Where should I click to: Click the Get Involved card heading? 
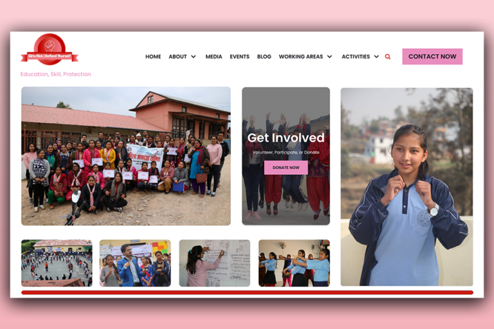(286, 138)
